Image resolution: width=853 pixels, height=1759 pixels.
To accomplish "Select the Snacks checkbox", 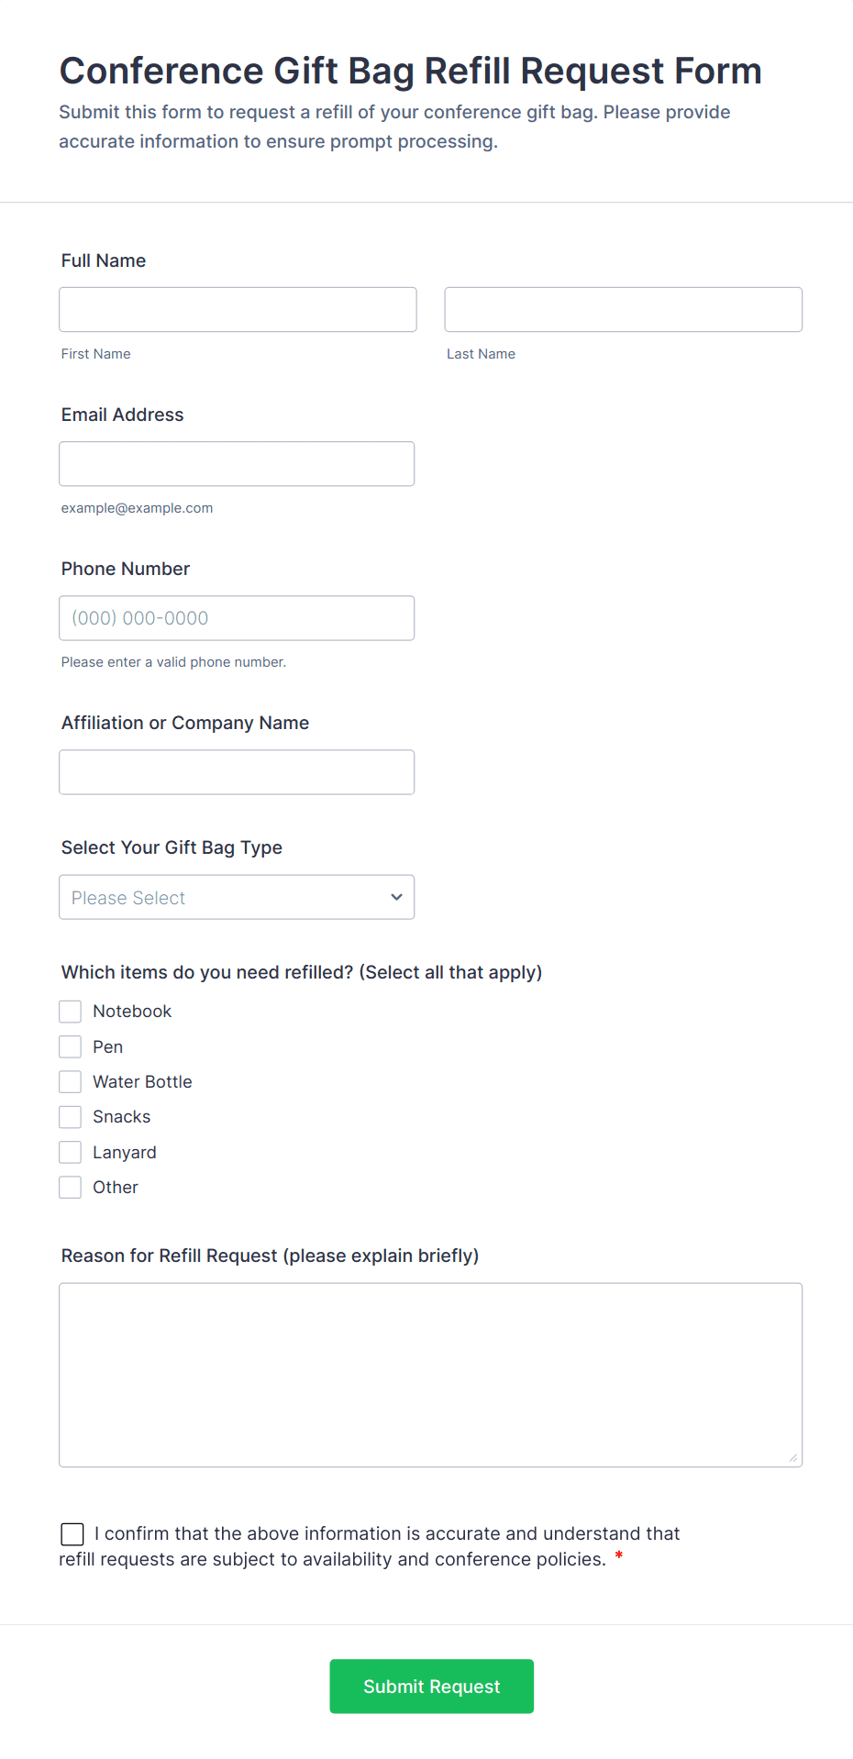I will click(71, 1117).
